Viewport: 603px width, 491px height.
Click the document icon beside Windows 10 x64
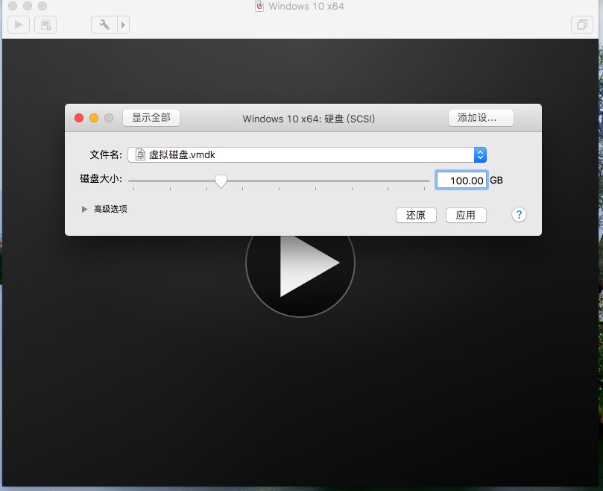coord(259,6)
